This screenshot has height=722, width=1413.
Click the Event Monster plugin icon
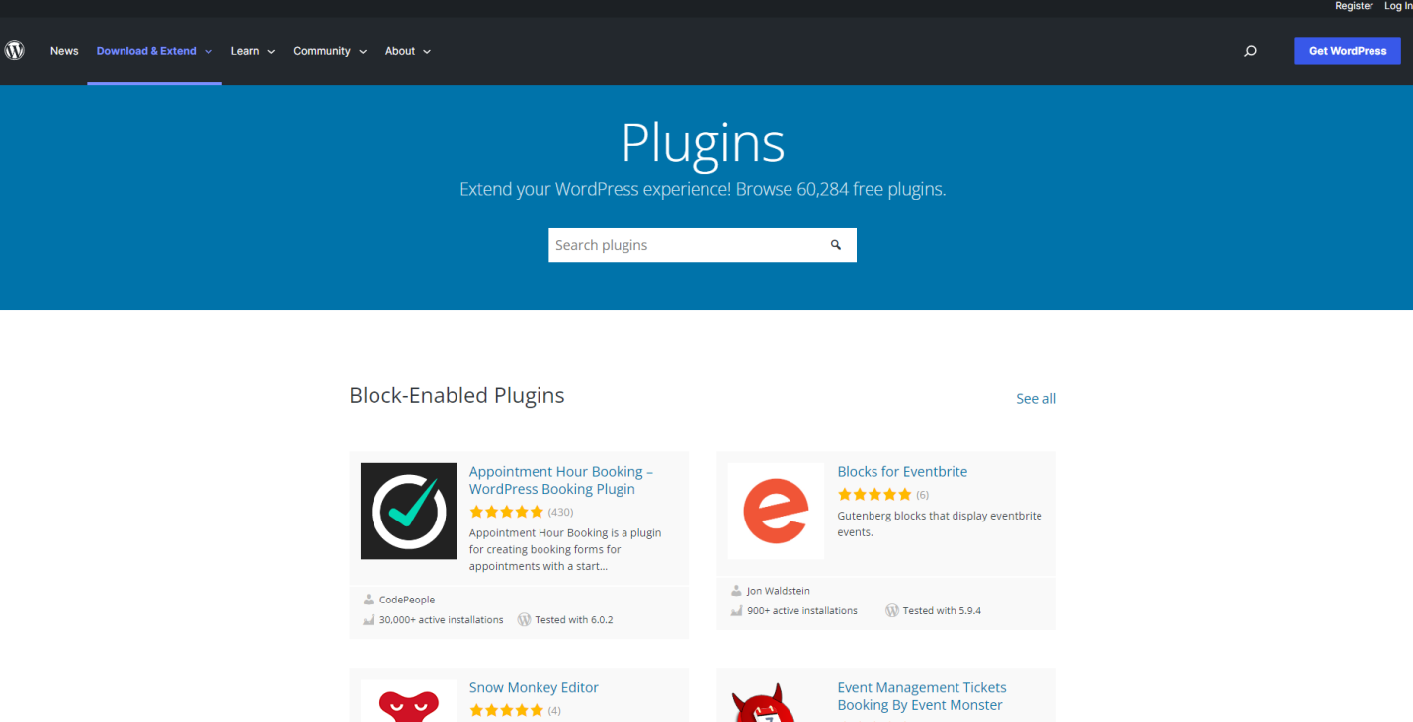point(776,703)
